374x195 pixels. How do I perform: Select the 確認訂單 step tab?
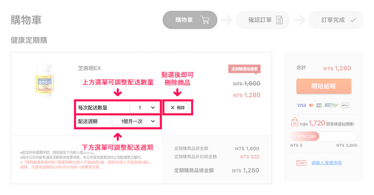click(263, 20)
